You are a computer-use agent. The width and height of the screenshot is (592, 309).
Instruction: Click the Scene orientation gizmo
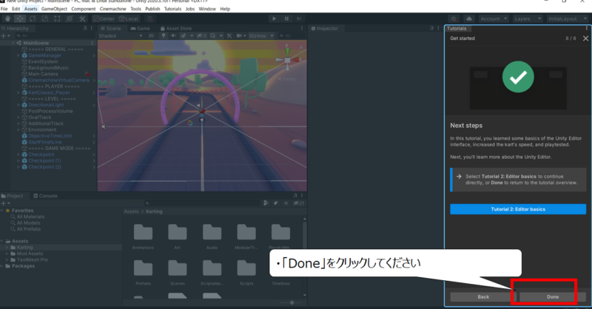(x=287, y=60)
